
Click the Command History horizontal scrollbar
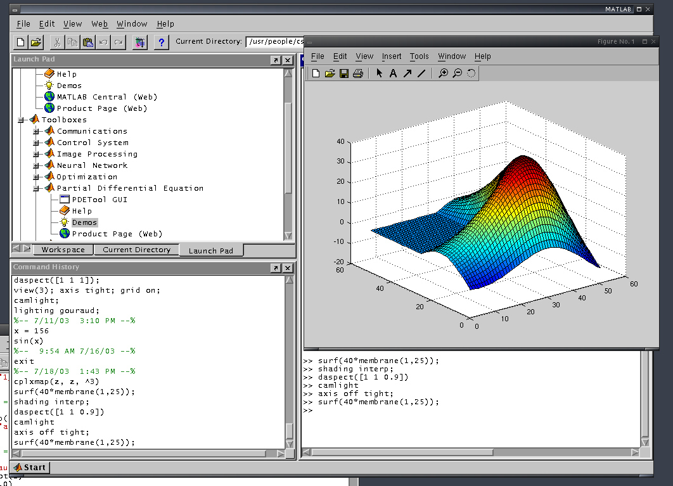(x=148, y=454)
